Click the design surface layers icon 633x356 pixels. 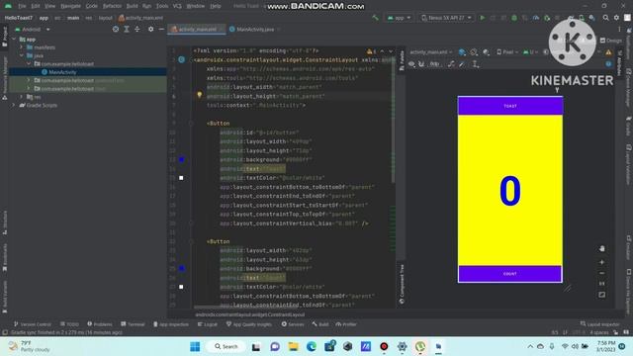(462, 52)
